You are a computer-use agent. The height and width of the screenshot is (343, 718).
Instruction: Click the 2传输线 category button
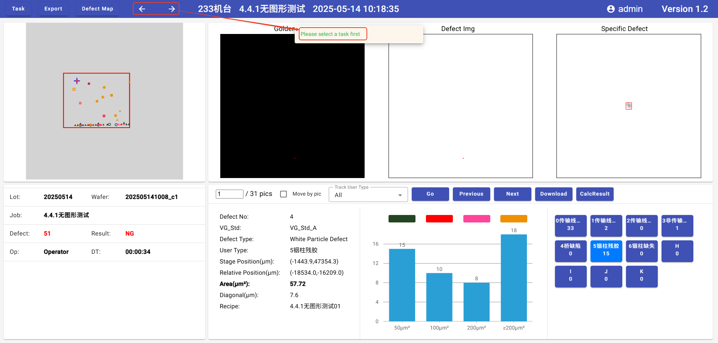[x=642, y=225]
